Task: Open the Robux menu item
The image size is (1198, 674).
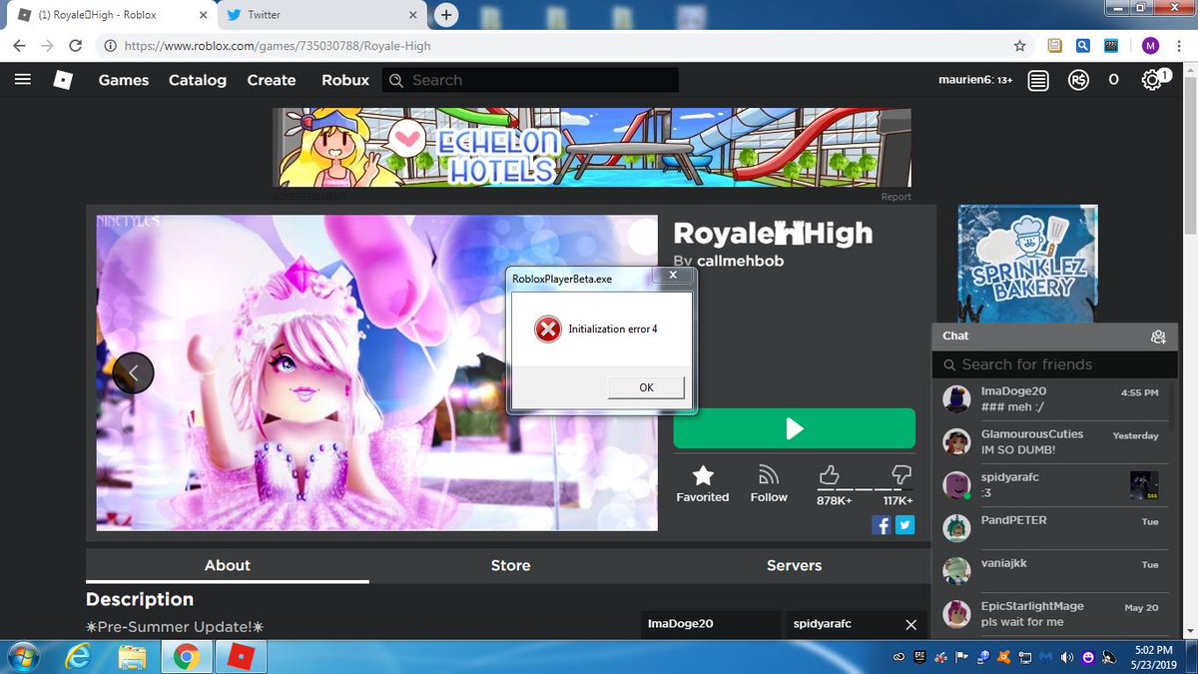Action: pos(345,80)
